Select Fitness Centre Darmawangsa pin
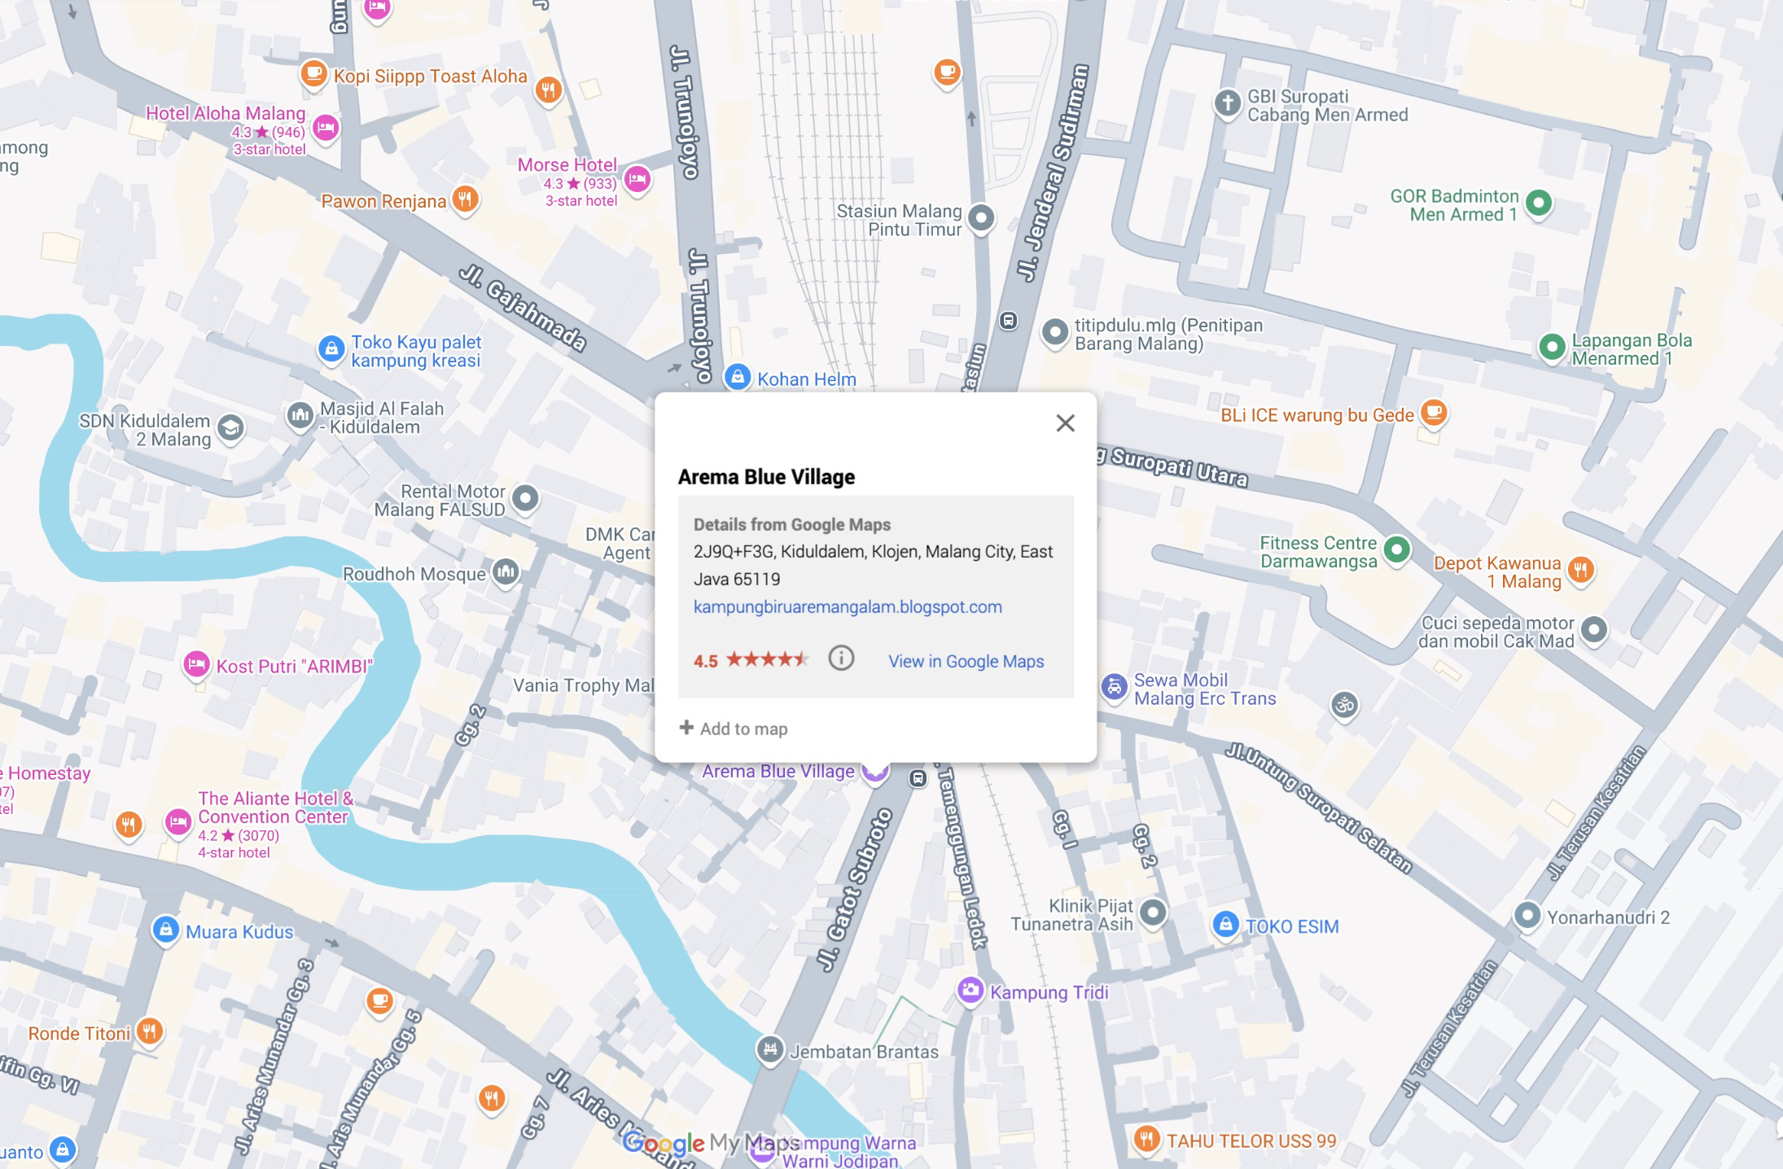Image resolution: width=1783 pixels, height=1169 pixels. tap(1397, 549)
